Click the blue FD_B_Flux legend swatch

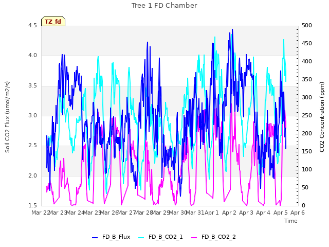pyautogui.click(x=95, y=238)
